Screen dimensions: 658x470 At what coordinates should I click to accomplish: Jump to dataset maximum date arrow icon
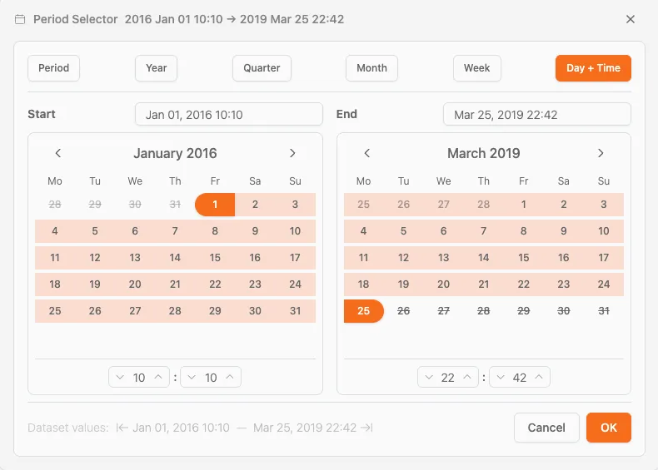366,428
